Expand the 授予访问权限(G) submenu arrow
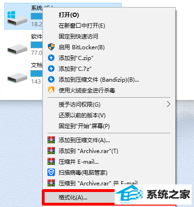 [168, 104]
